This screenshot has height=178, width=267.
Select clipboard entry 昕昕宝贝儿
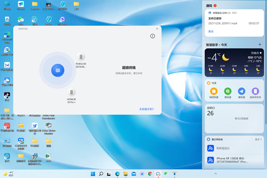(x=234, y=148)
